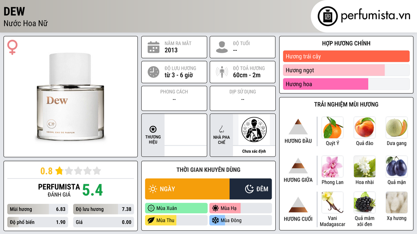Click the pink female gender symbol
The height and width of the screenshot is (234, 417).
(x=12, y=47)
